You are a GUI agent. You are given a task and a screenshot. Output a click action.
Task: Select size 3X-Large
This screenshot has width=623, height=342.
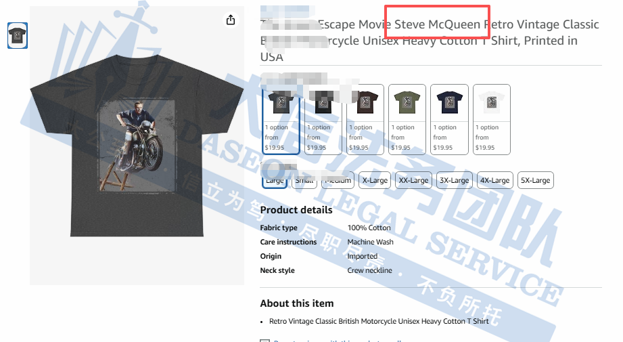(x=454, y=180)
